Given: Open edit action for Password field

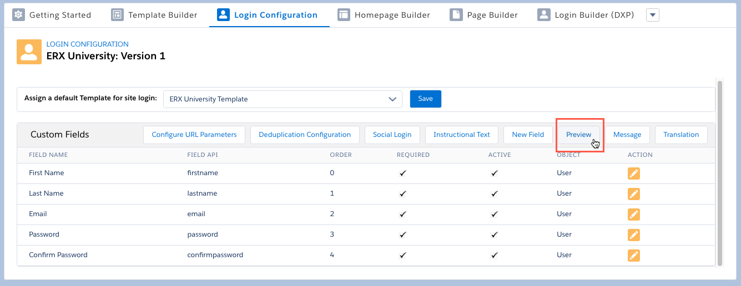Looking at the screenshot, I should pyautogui.click(x=633, y=235).
